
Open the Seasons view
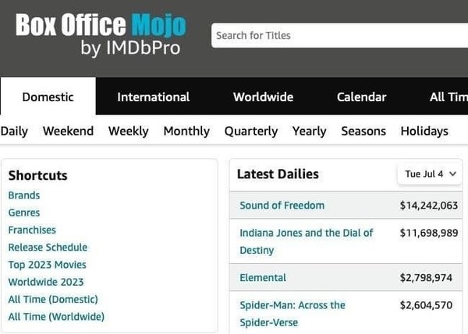tap(363, 131)
